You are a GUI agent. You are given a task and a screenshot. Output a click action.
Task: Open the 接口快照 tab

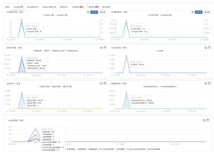(106, 7)
